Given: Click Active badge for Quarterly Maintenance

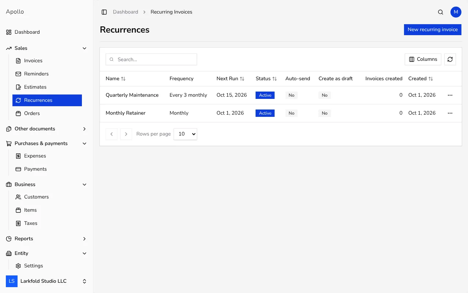Looking at the screenshot, I should click(265, 95).
